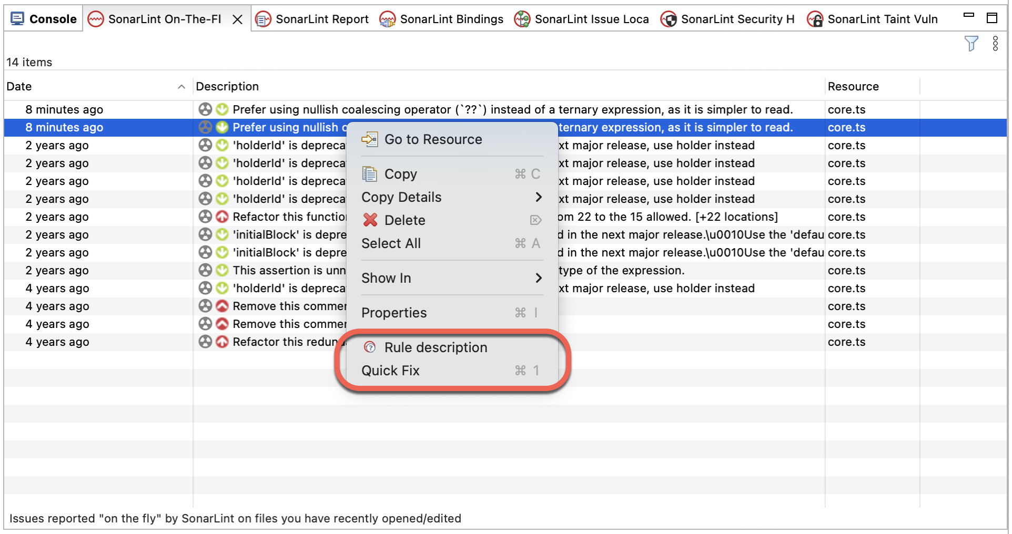This screenshot has height=534, width=1012.
Task: Switch to the SonarLint Report tab
Action: click(312, 19)
